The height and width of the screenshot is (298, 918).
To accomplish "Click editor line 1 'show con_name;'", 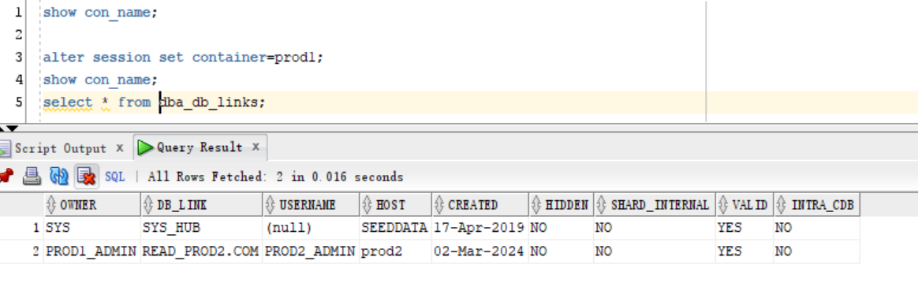I will [100, 13].
